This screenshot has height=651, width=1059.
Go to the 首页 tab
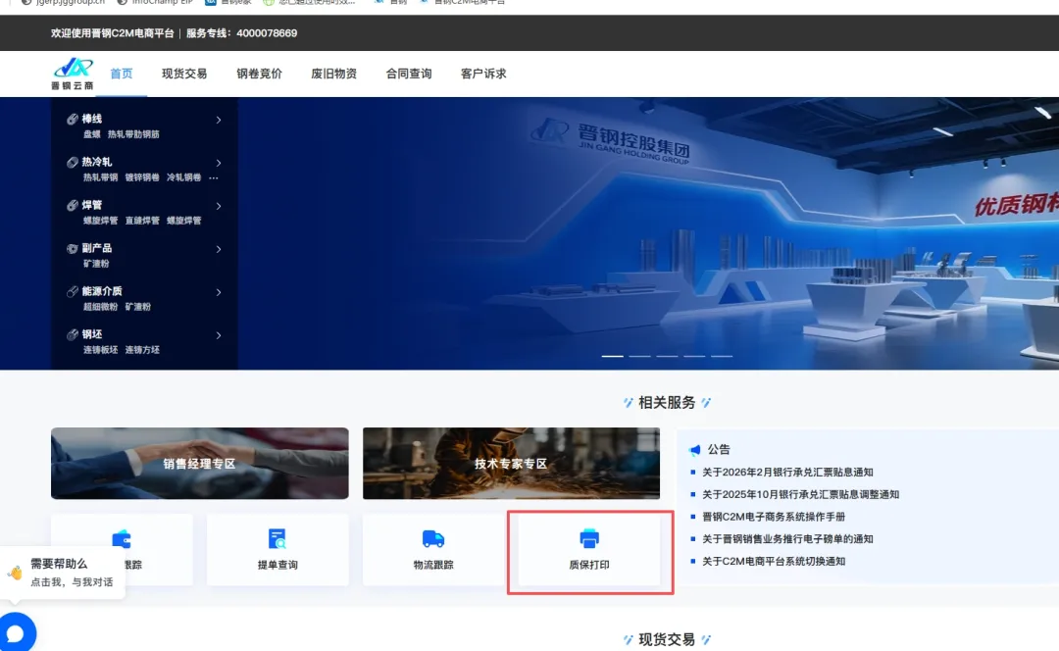click(x=122, y=74)
